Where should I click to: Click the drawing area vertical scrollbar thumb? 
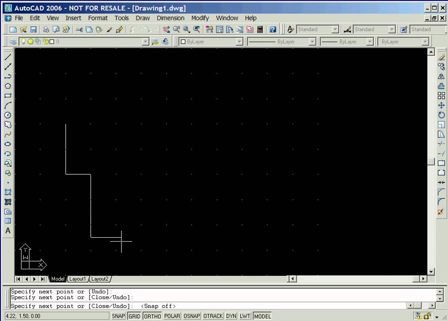pyautogui.click(x=431, y=161)
